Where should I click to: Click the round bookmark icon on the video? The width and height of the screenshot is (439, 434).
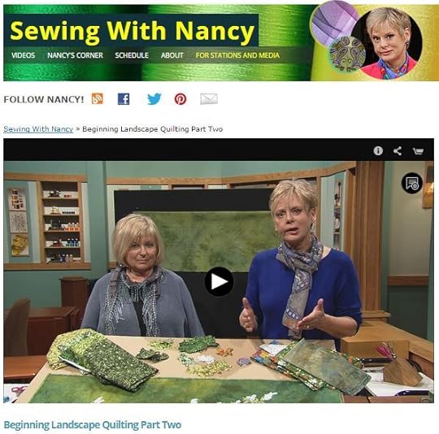[x=412, y=184]
